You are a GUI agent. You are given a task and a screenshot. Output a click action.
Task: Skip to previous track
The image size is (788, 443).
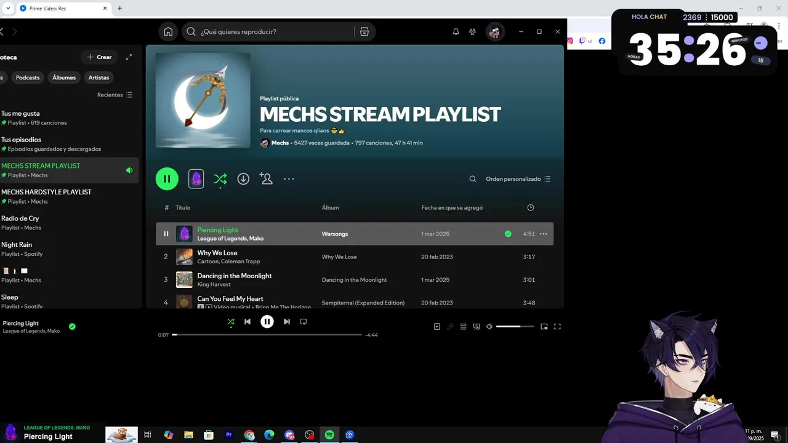(x=247, y=322)
